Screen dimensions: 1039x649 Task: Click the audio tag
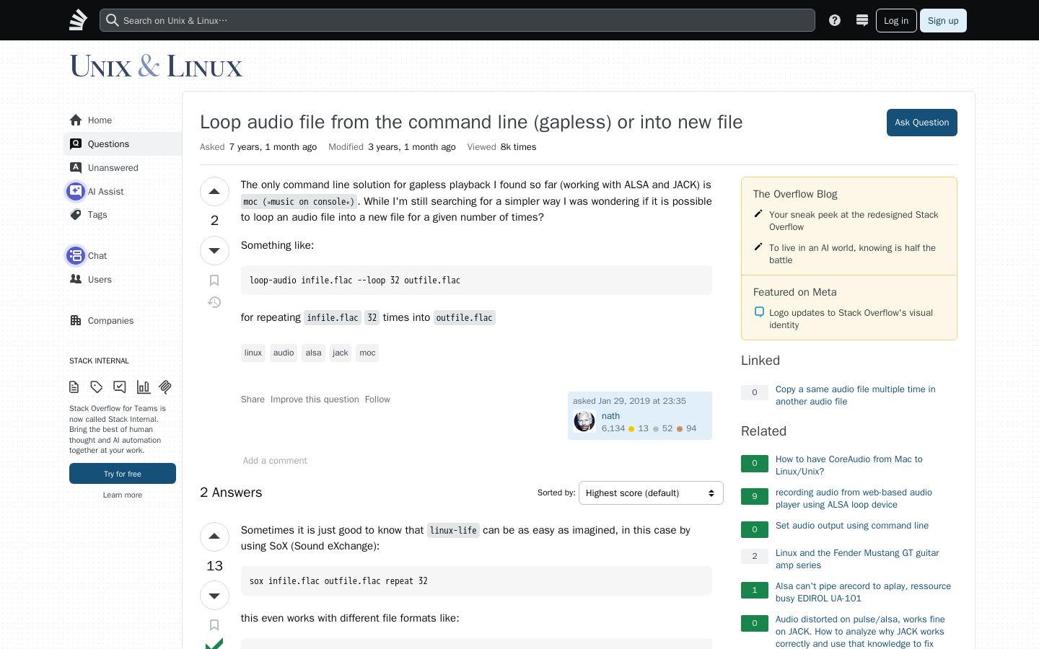pyautogui.click(x=284, y=353)
